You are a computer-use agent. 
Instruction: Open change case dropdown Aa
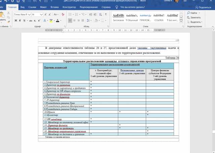tap(56, 14)
